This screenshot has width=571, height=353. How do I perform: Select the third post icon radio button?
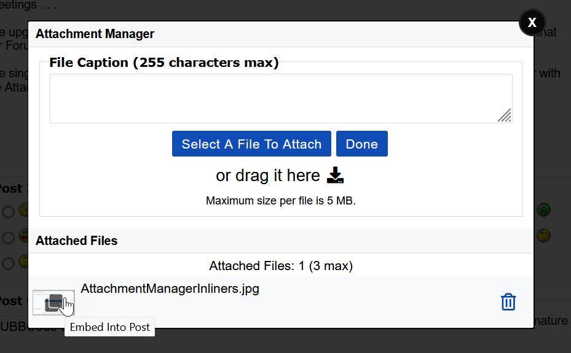8,263
